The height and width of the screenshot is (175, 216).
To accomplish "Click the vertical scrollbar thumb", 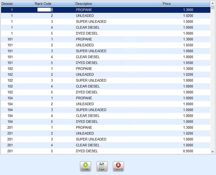I will point(212,7).
